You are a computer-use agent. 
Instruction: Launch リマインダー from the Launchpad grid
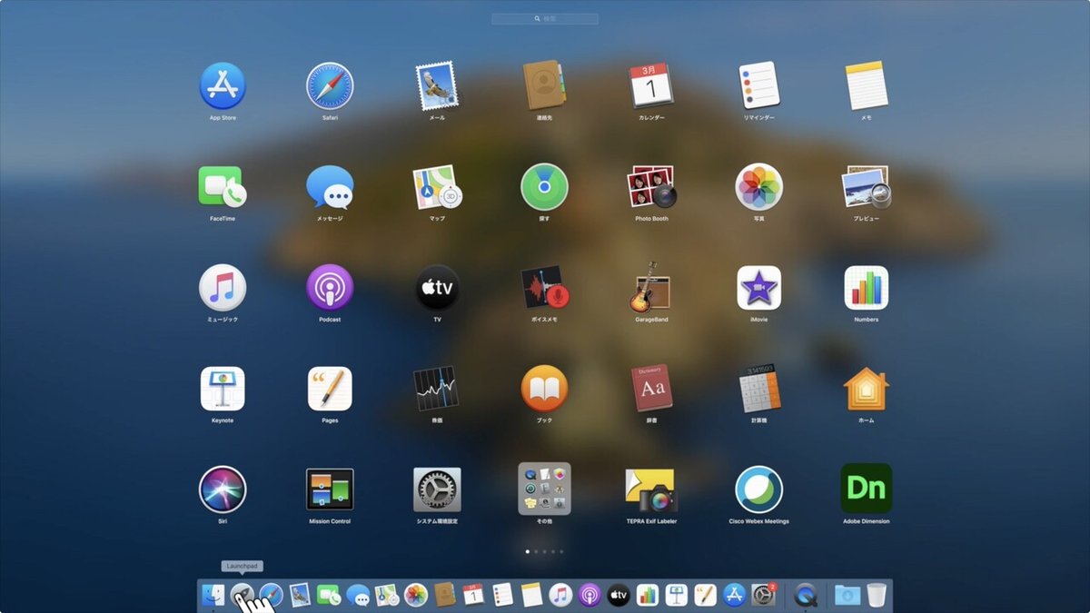(758, 86)
